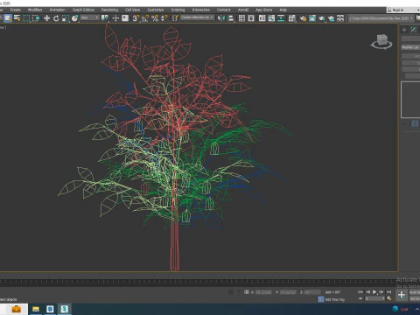Click Add Time Tag
This screenshot has height=315, width=420.
coord(335,299)
